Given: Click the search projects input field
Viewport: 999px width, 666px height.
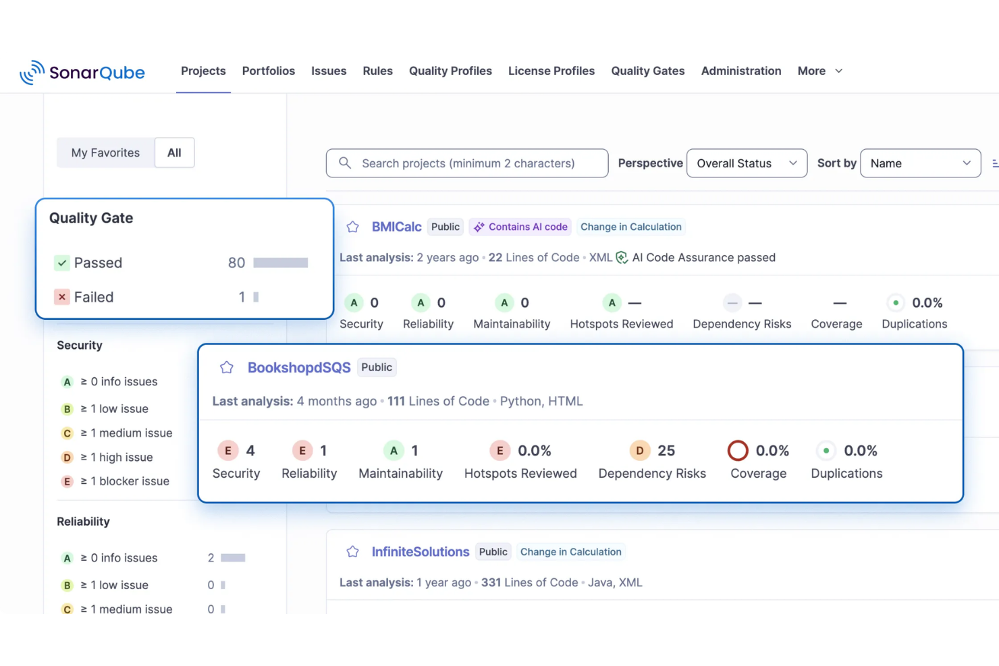Looking at the screenshot, I should [x=466, y=163].
